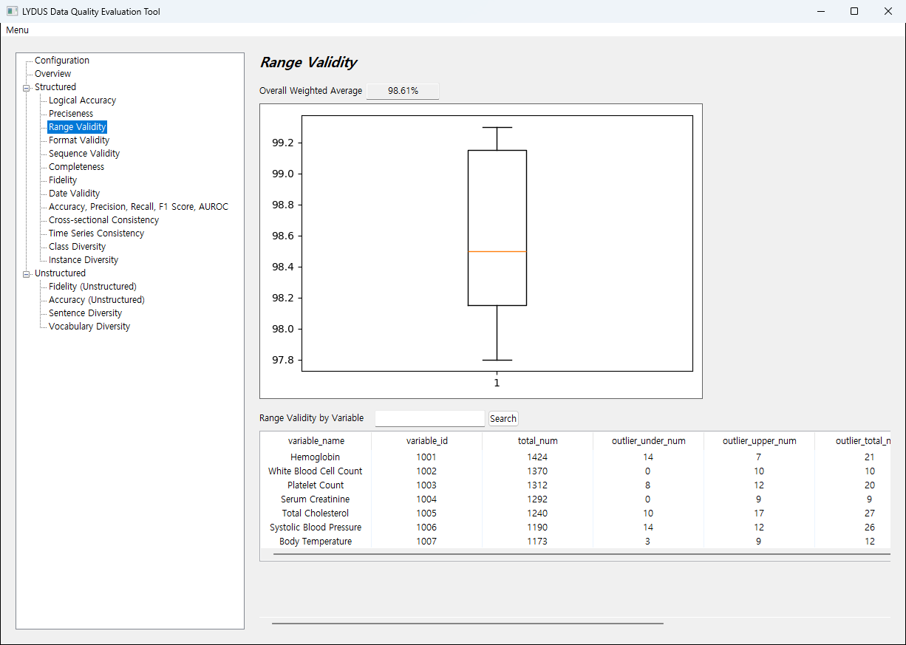Select the Hemoglobin row

(x=575, y=457)
